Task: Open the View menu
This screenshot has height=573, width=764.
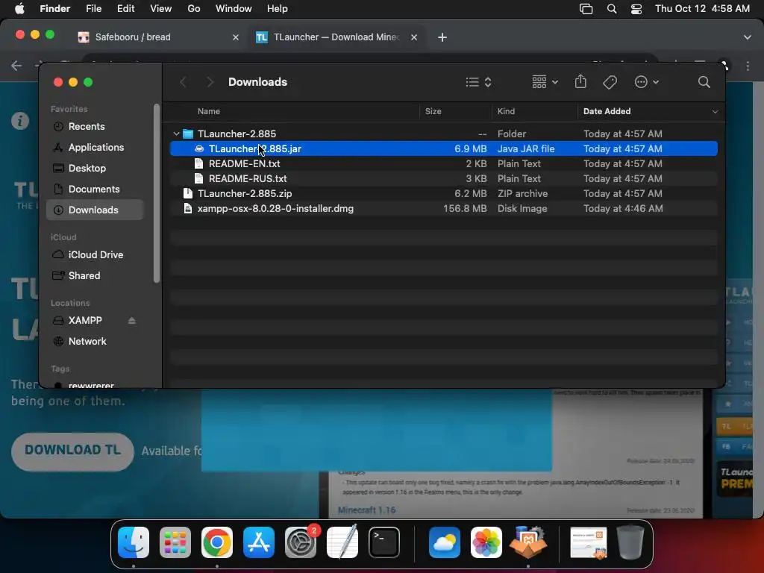Action: pyautogui.click(x=161, y=9)
